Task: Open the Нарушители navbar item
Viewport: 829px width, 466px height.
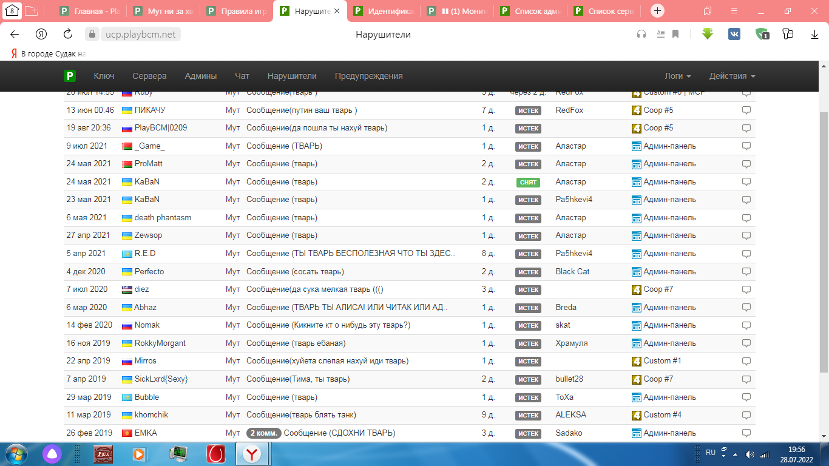Action: 292,76
